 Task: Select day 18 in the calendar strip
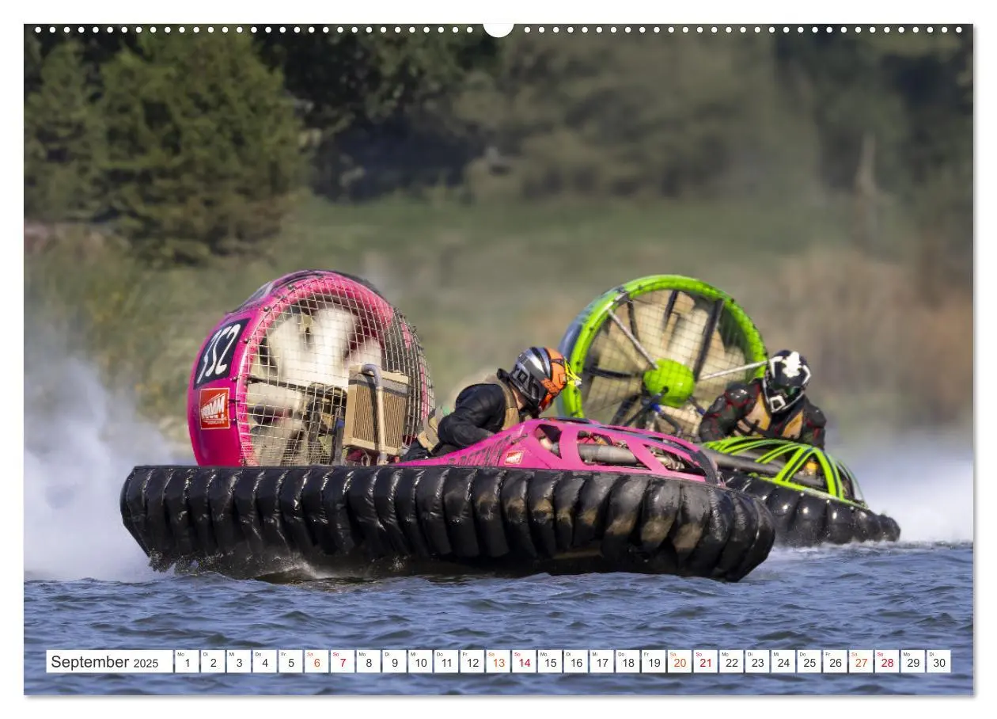pyautogui.click(x=627, y=662)
